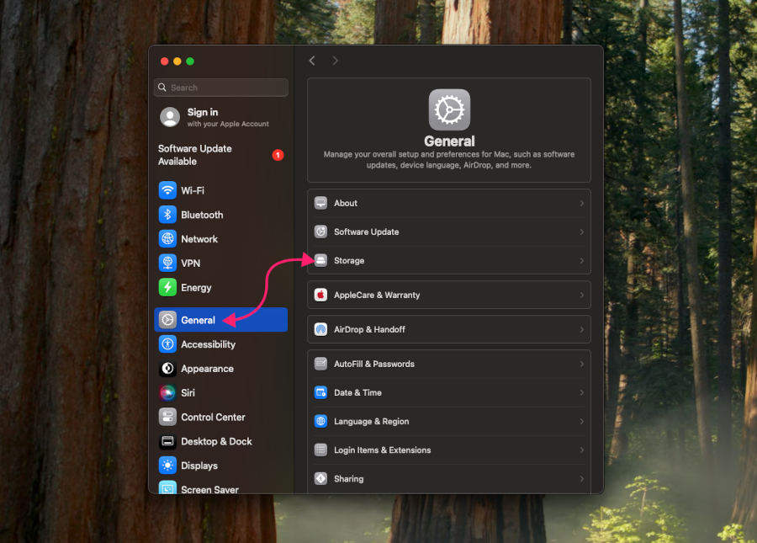Viewport: 757px width, 543px height.
Task: Go forward with the right arrow
Action: (335, 61)
